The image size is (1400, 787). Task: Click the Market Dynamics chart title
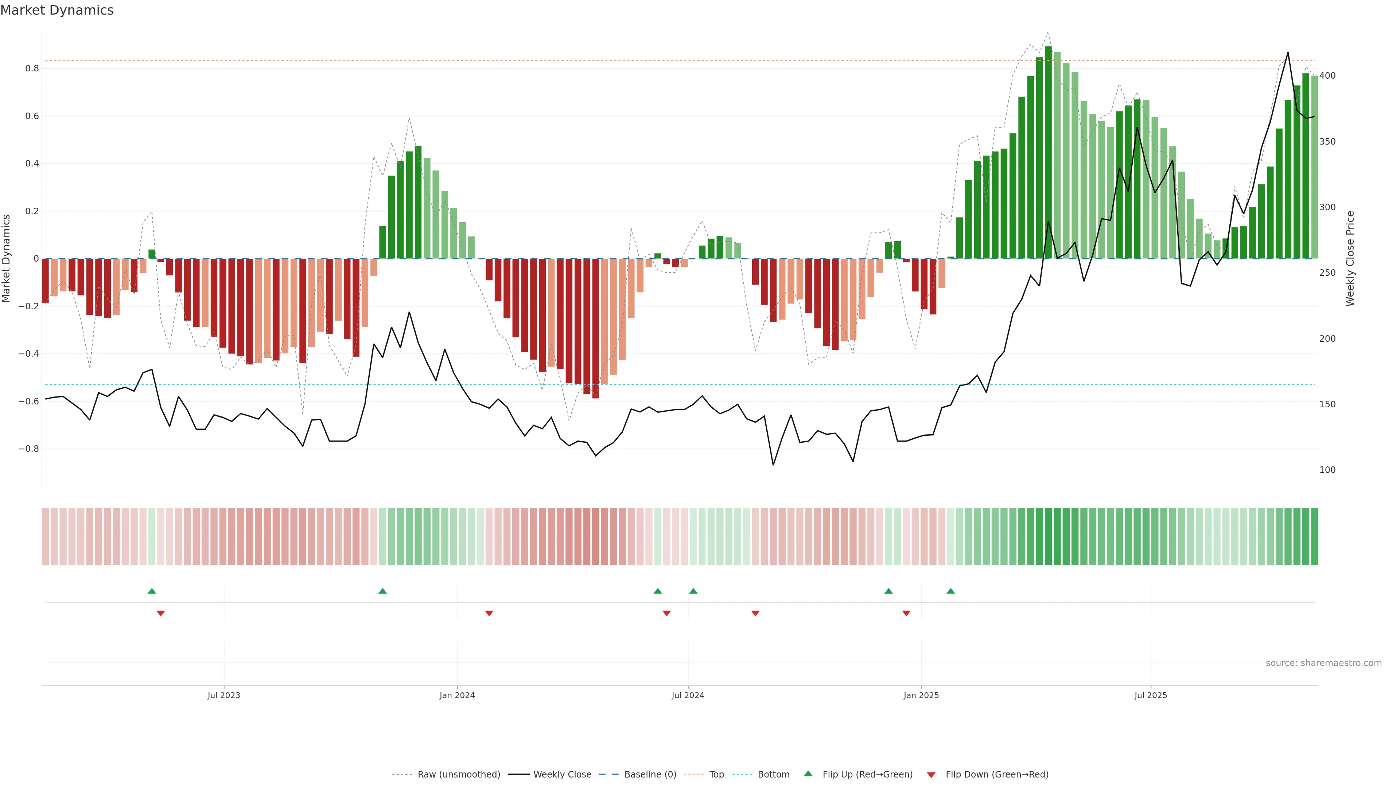57,10
